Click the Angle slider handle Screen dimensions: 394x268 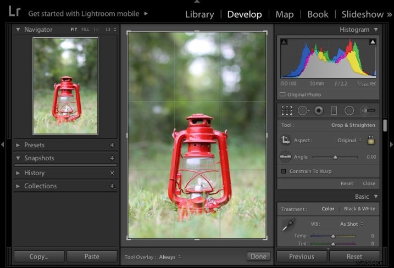coord(335,157)
